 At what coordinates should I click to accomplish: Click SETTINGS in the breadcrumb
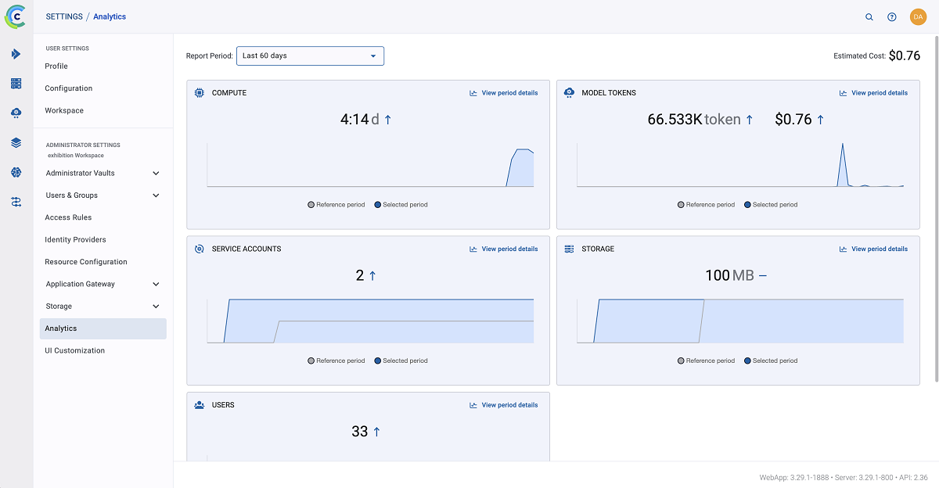pyautogui.click(x=64, y=16)
